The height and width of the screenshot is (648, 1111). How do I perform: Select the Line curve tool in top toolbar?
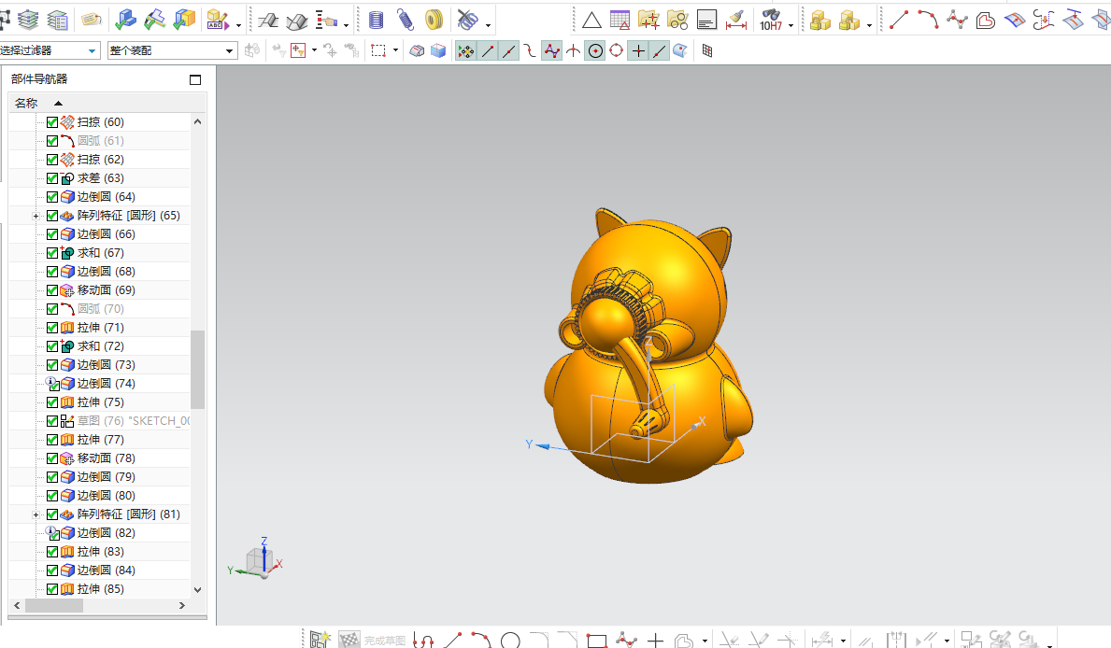click(x=899, y=20)
